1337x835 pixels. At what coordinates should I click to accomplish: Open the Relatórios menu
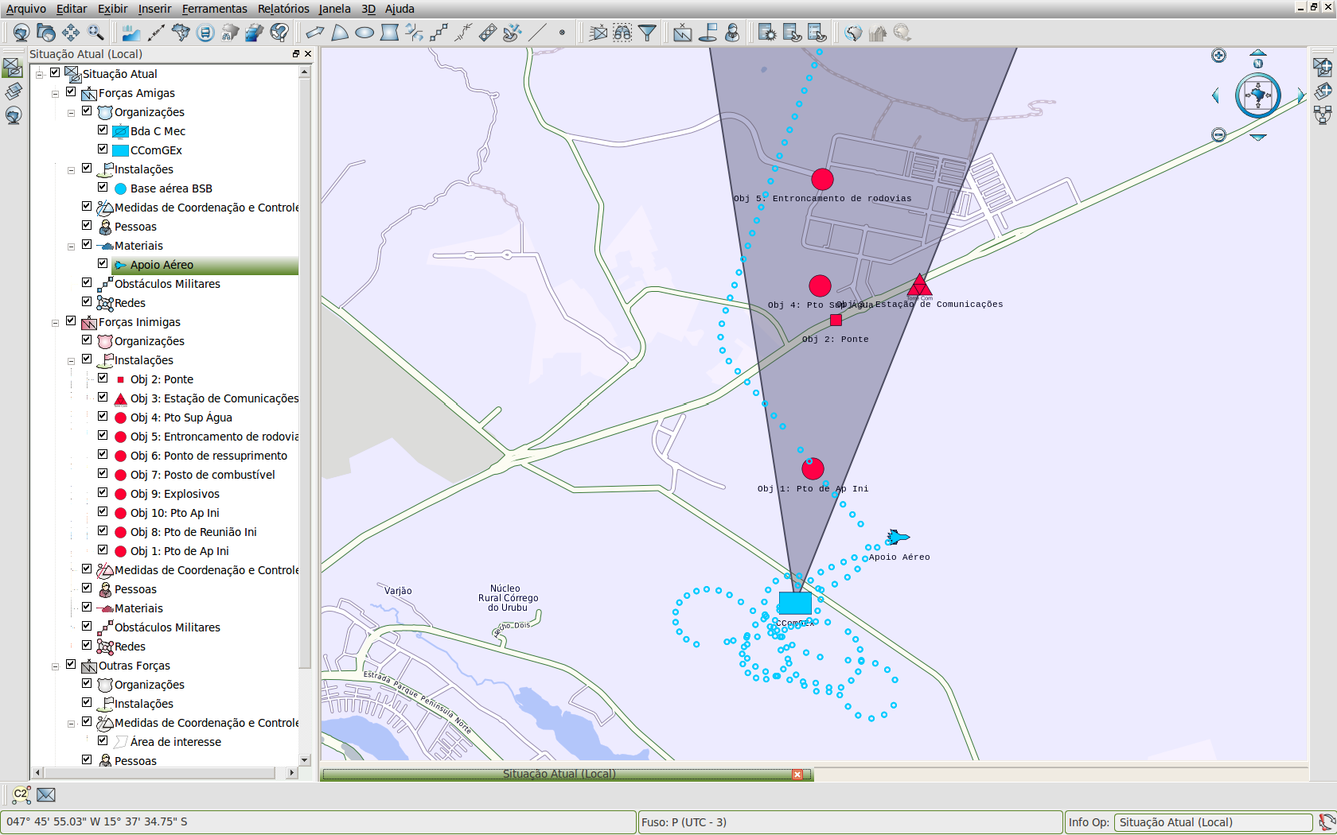point(283,9)
